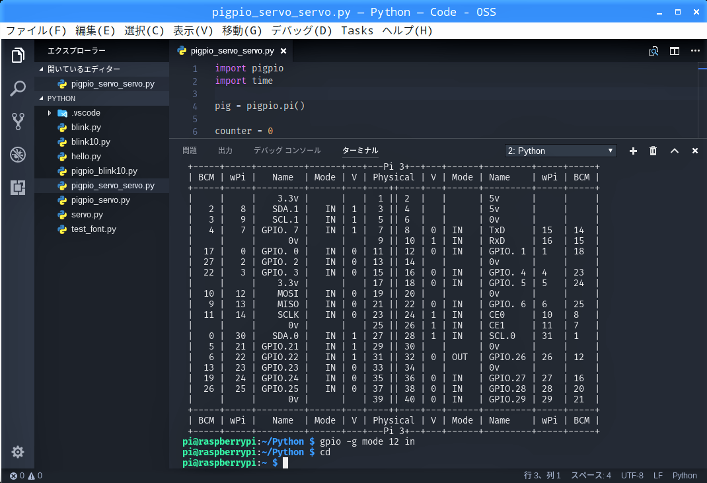Kill the terminal with trash icon

click(x=653, y=151)
